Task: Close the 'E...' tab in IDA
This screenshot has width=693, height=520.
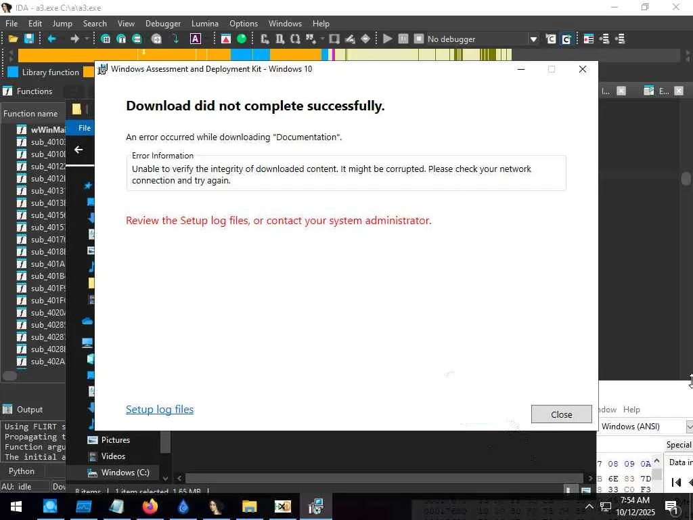Action: (x=679, y=91)
